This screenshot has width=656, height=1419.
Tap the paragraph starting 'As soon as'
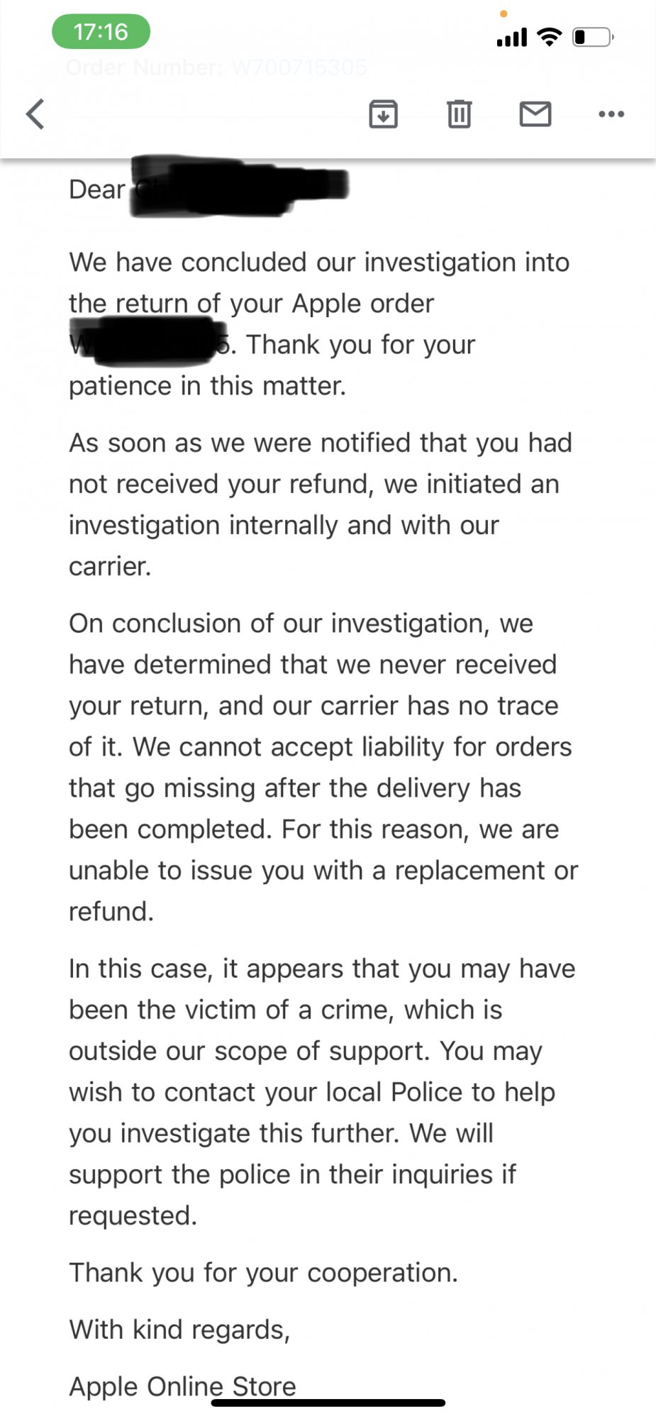coord(321,504)
